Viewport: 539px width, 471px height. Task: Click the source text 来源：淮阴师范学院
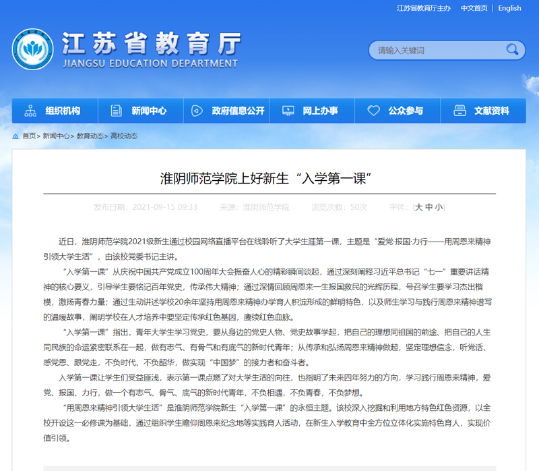coord(255,207)
